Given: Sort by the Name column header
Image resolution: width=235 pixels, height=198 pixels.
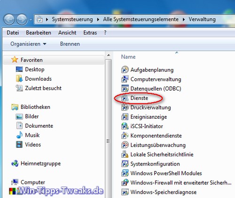Looking at the screenshot, I should pyautogui.click(x=128, y=57).
